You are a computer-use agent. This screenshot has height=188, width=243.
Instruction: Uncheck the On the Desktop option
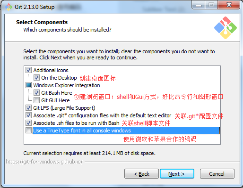pyautogui.click(x=36, y=78)
